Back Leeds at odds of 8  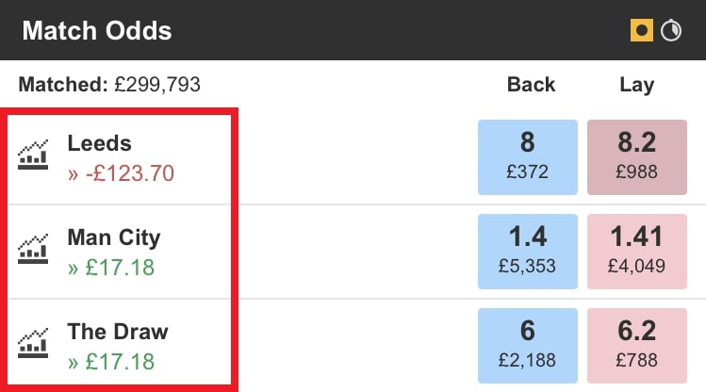(x=527, y=156)
